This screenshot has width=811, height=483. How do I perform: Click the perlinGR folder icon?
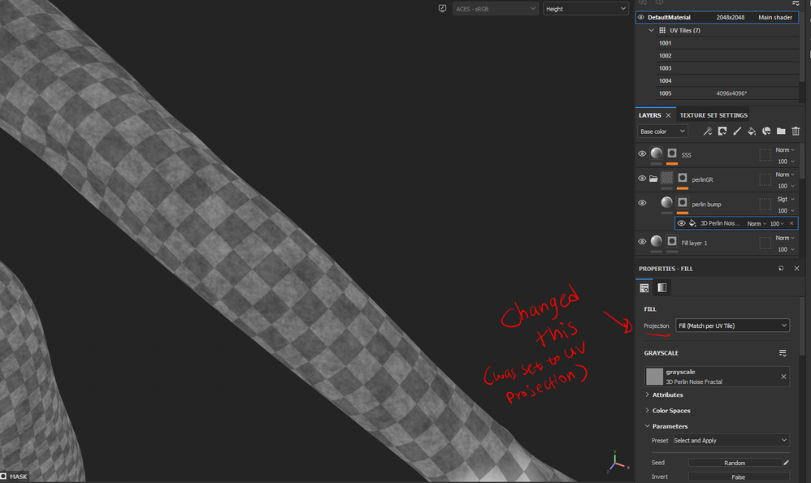(x=654, y=179)
